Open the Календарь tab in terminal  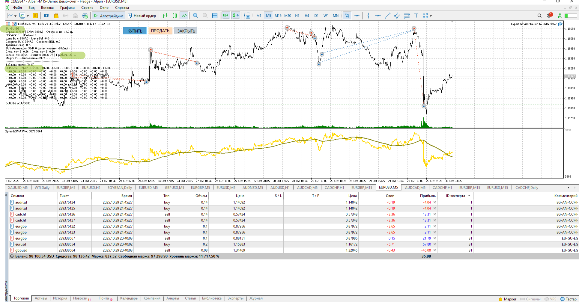tap(129, 298)
